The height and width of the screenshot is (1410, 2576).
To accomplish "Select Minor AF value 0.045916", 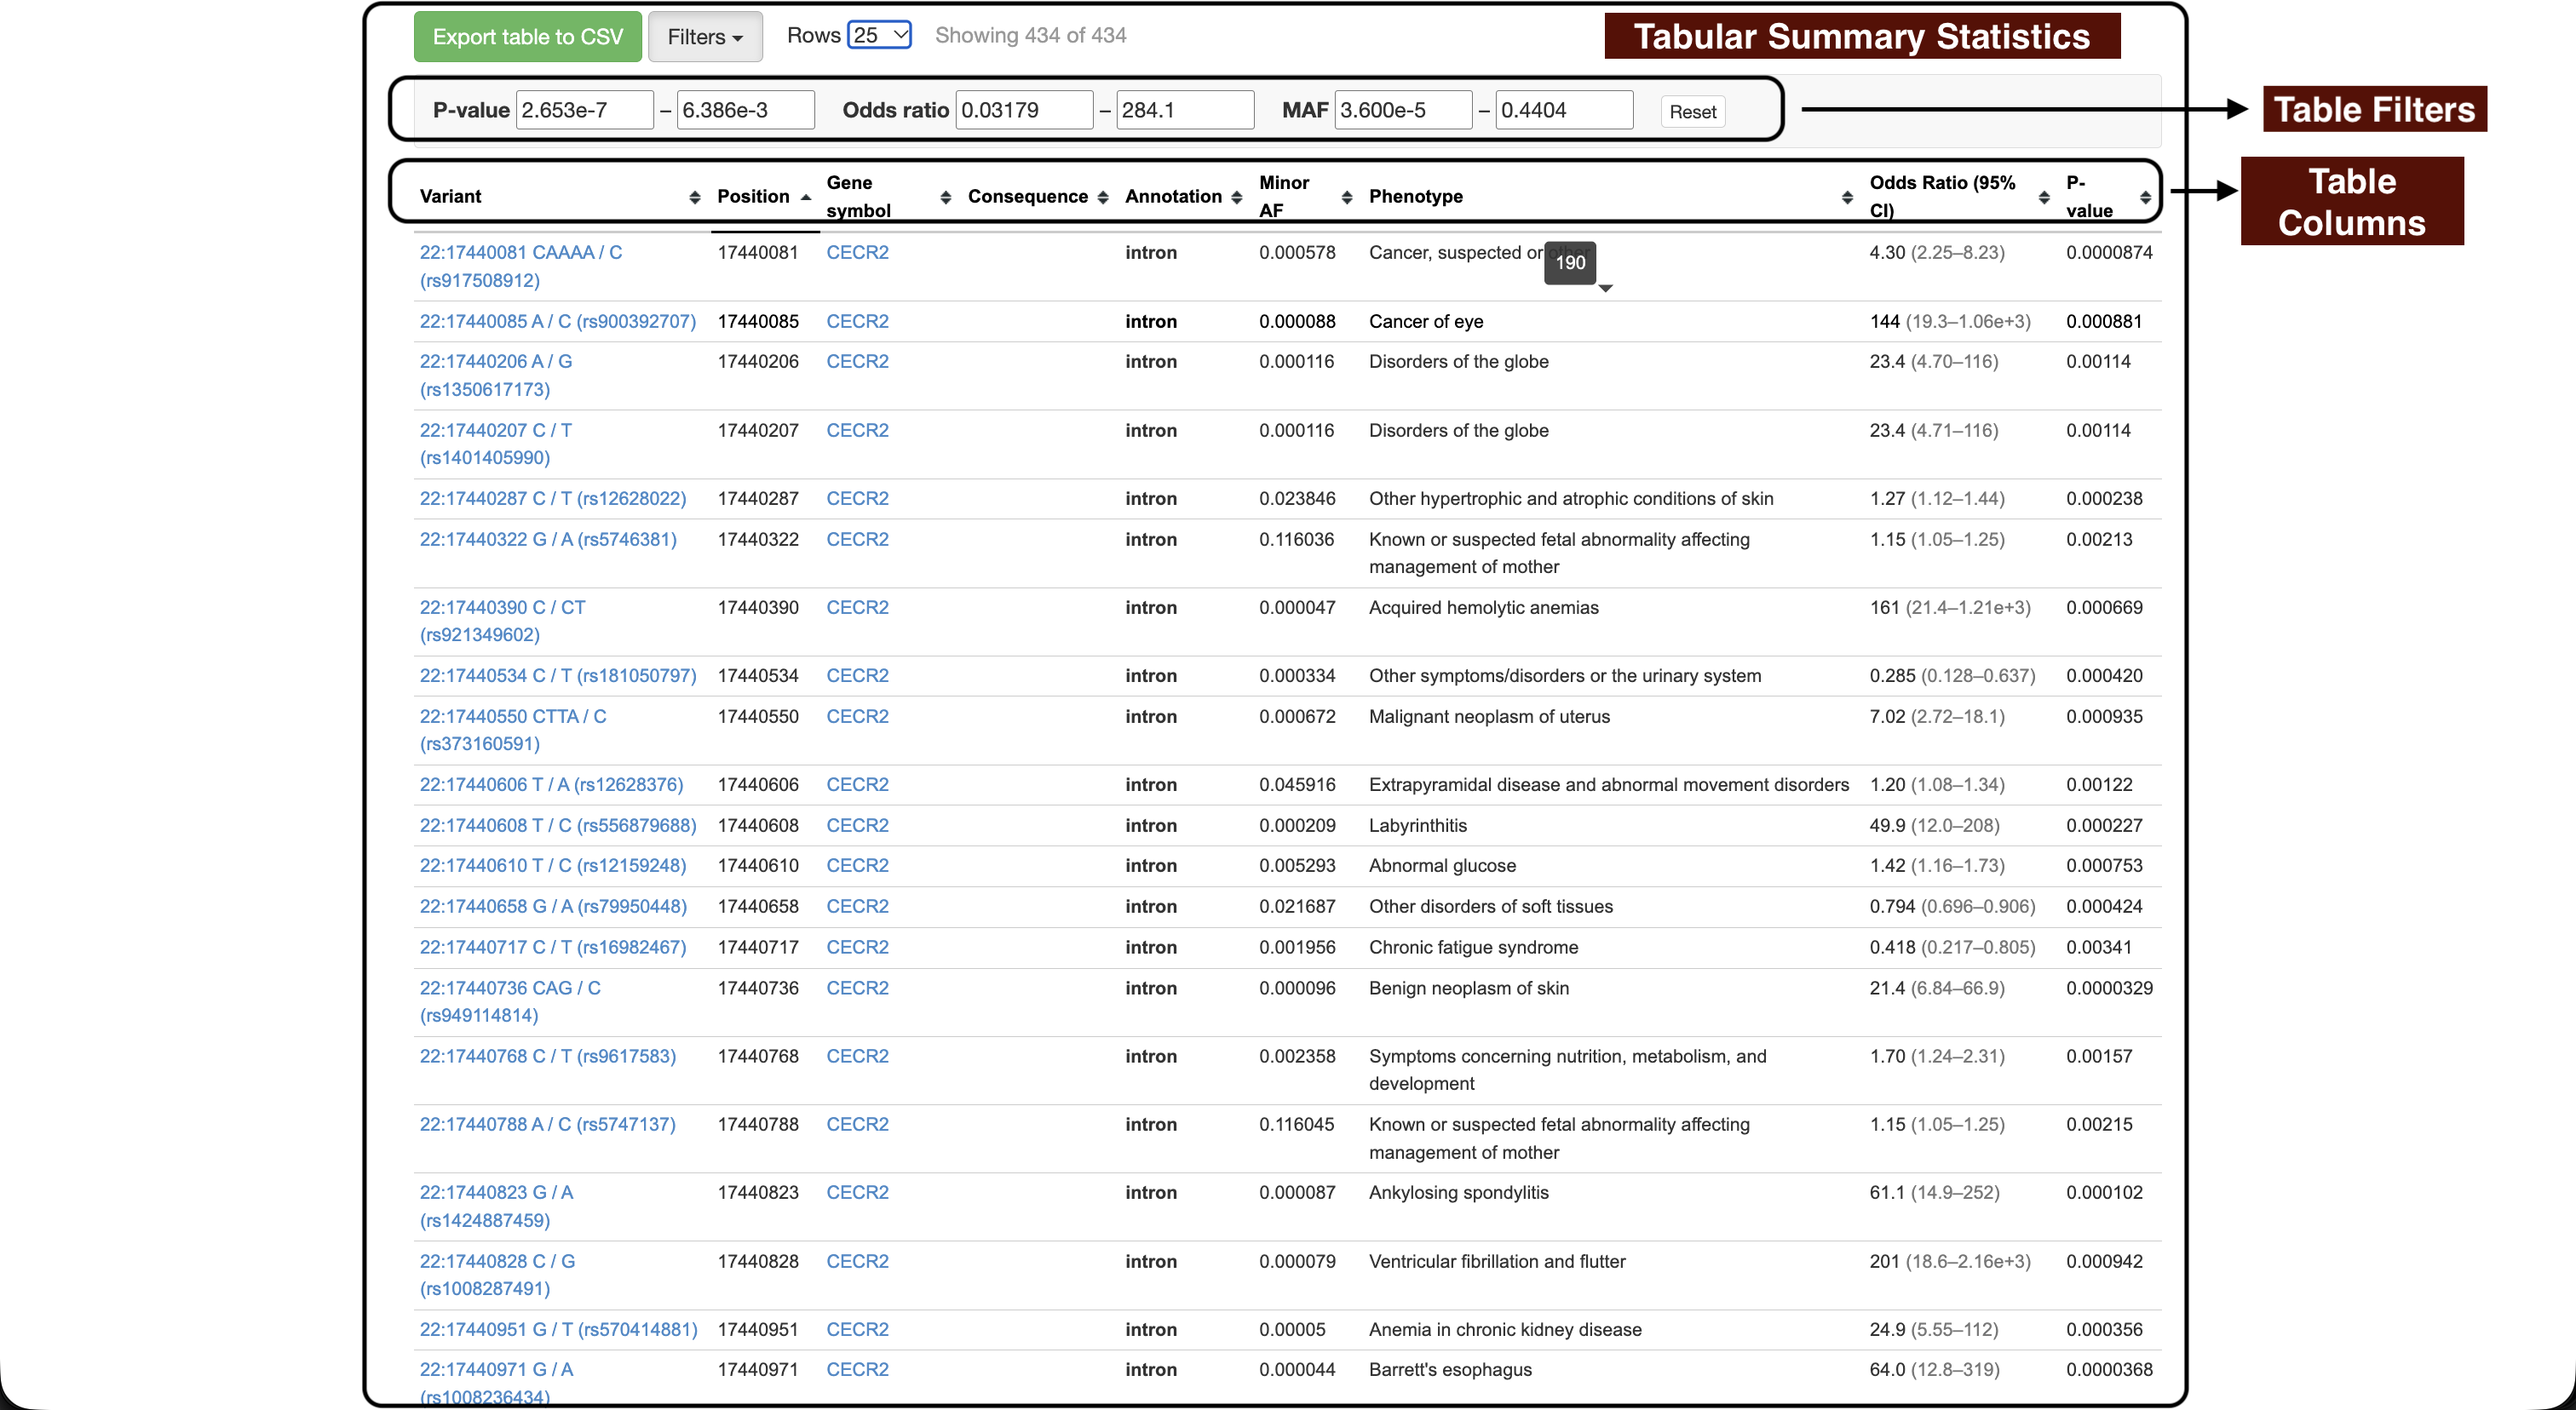I will pos(1297,784).
